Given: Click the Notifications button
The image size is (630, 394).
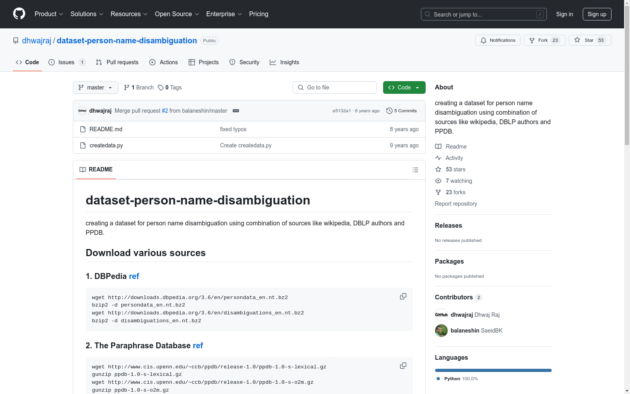Looking at the screenshot, I should pos(498,40).
